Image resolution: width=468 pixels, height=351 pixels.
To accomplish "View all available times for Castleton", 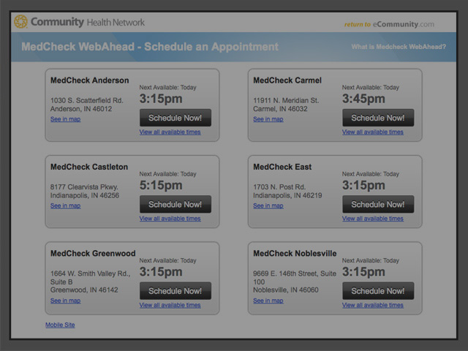I will [x=170, y=219].
